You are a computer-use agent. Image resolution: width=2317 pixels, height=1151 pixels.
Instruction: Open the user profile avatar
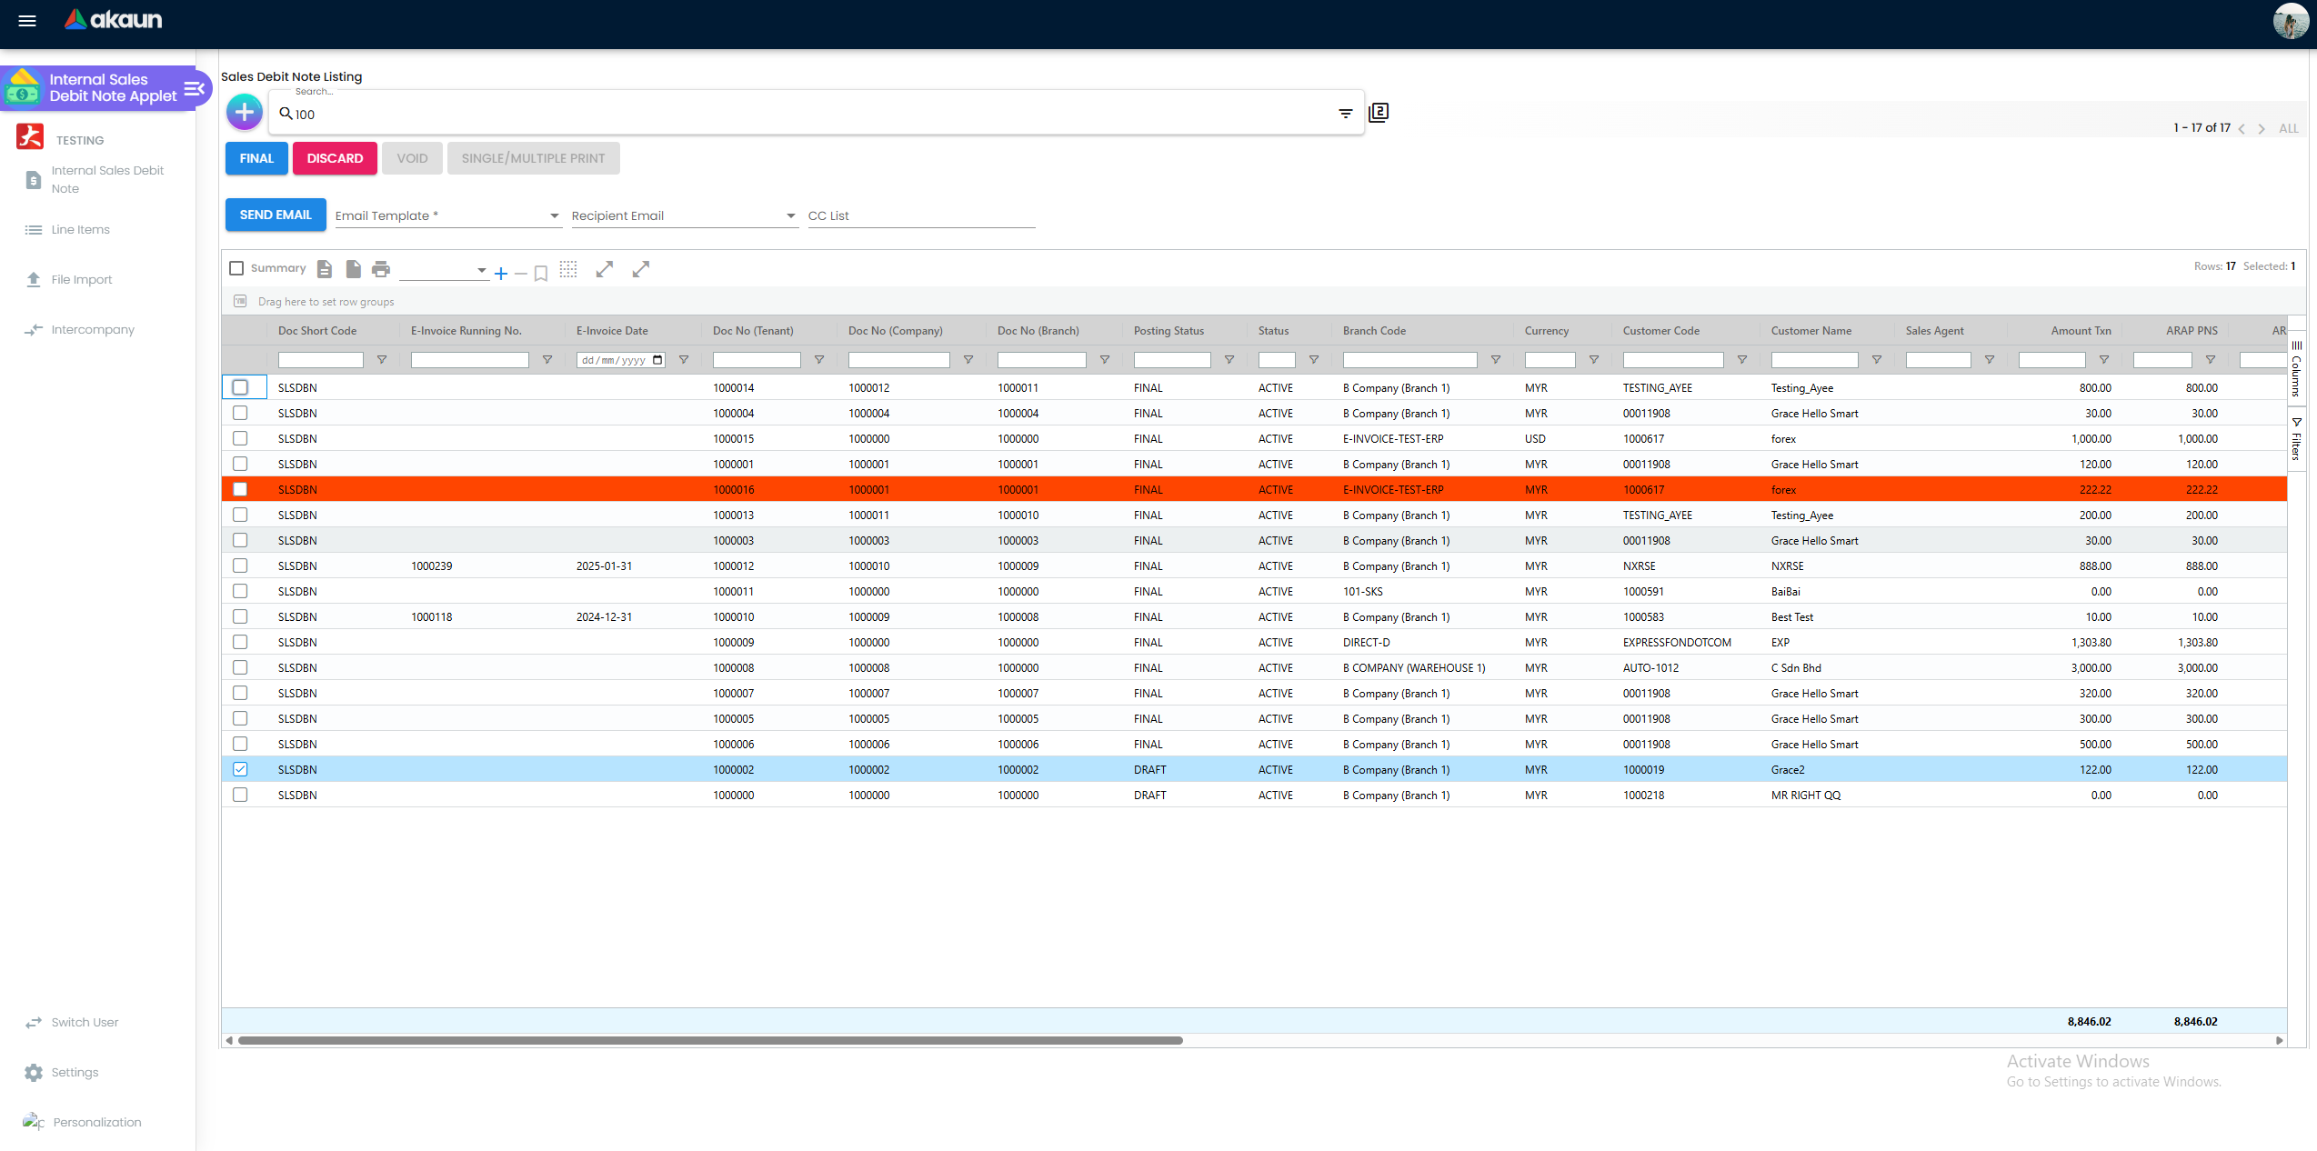2290,21
